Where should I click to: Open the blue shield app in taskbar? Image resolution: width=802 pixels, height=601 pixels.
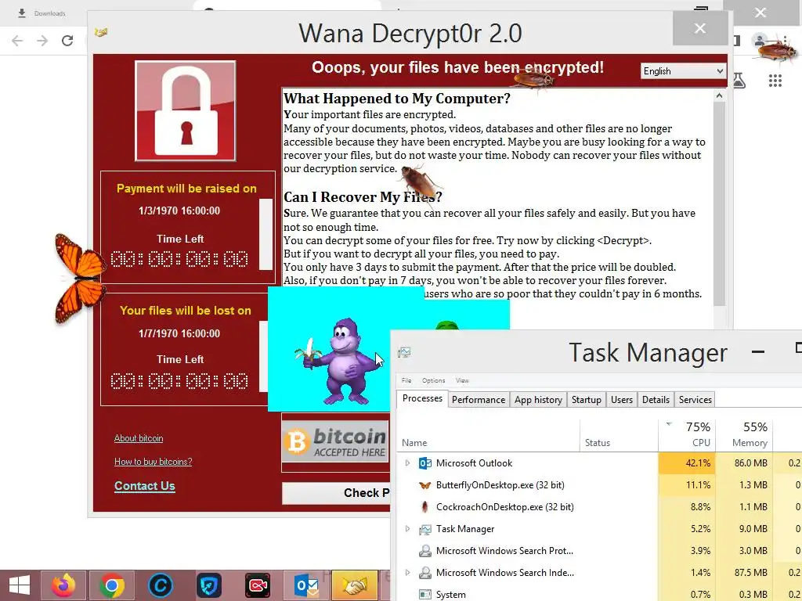[x=208, y=585]
